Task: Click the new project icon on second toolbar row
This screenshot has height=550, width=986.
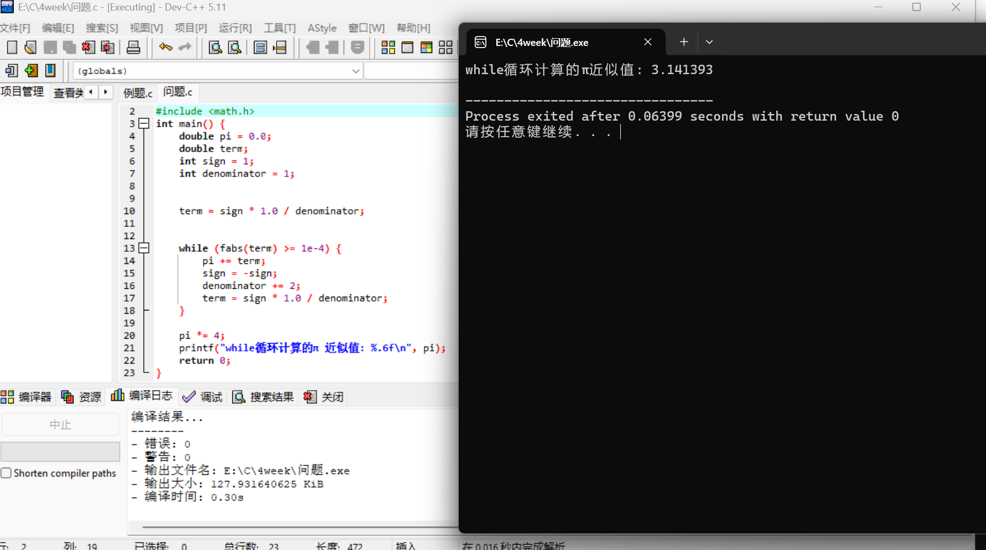Action: pos(12,71)
